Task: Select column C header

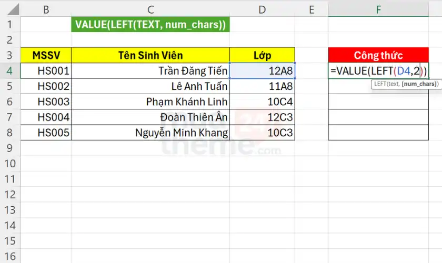Action: pos(150,9)
